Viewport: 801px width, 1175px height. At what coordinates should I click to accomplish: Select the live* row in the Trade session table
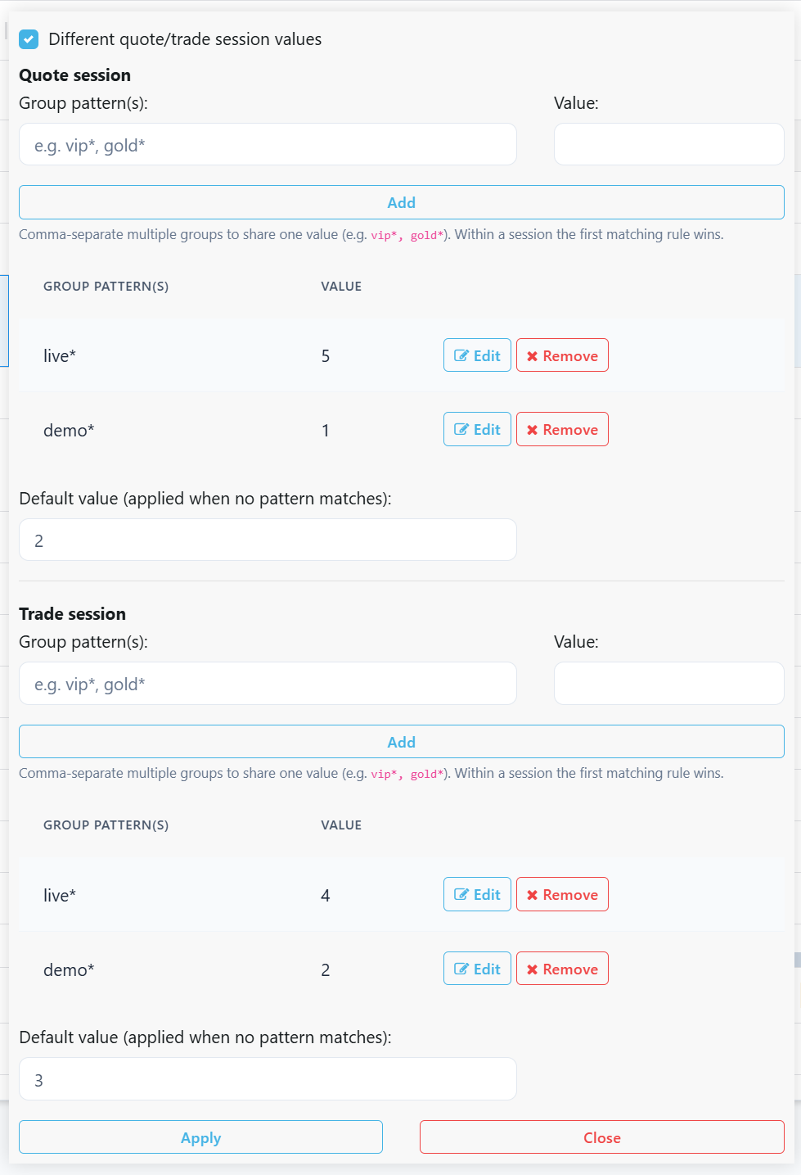click(x=402, y=895)
